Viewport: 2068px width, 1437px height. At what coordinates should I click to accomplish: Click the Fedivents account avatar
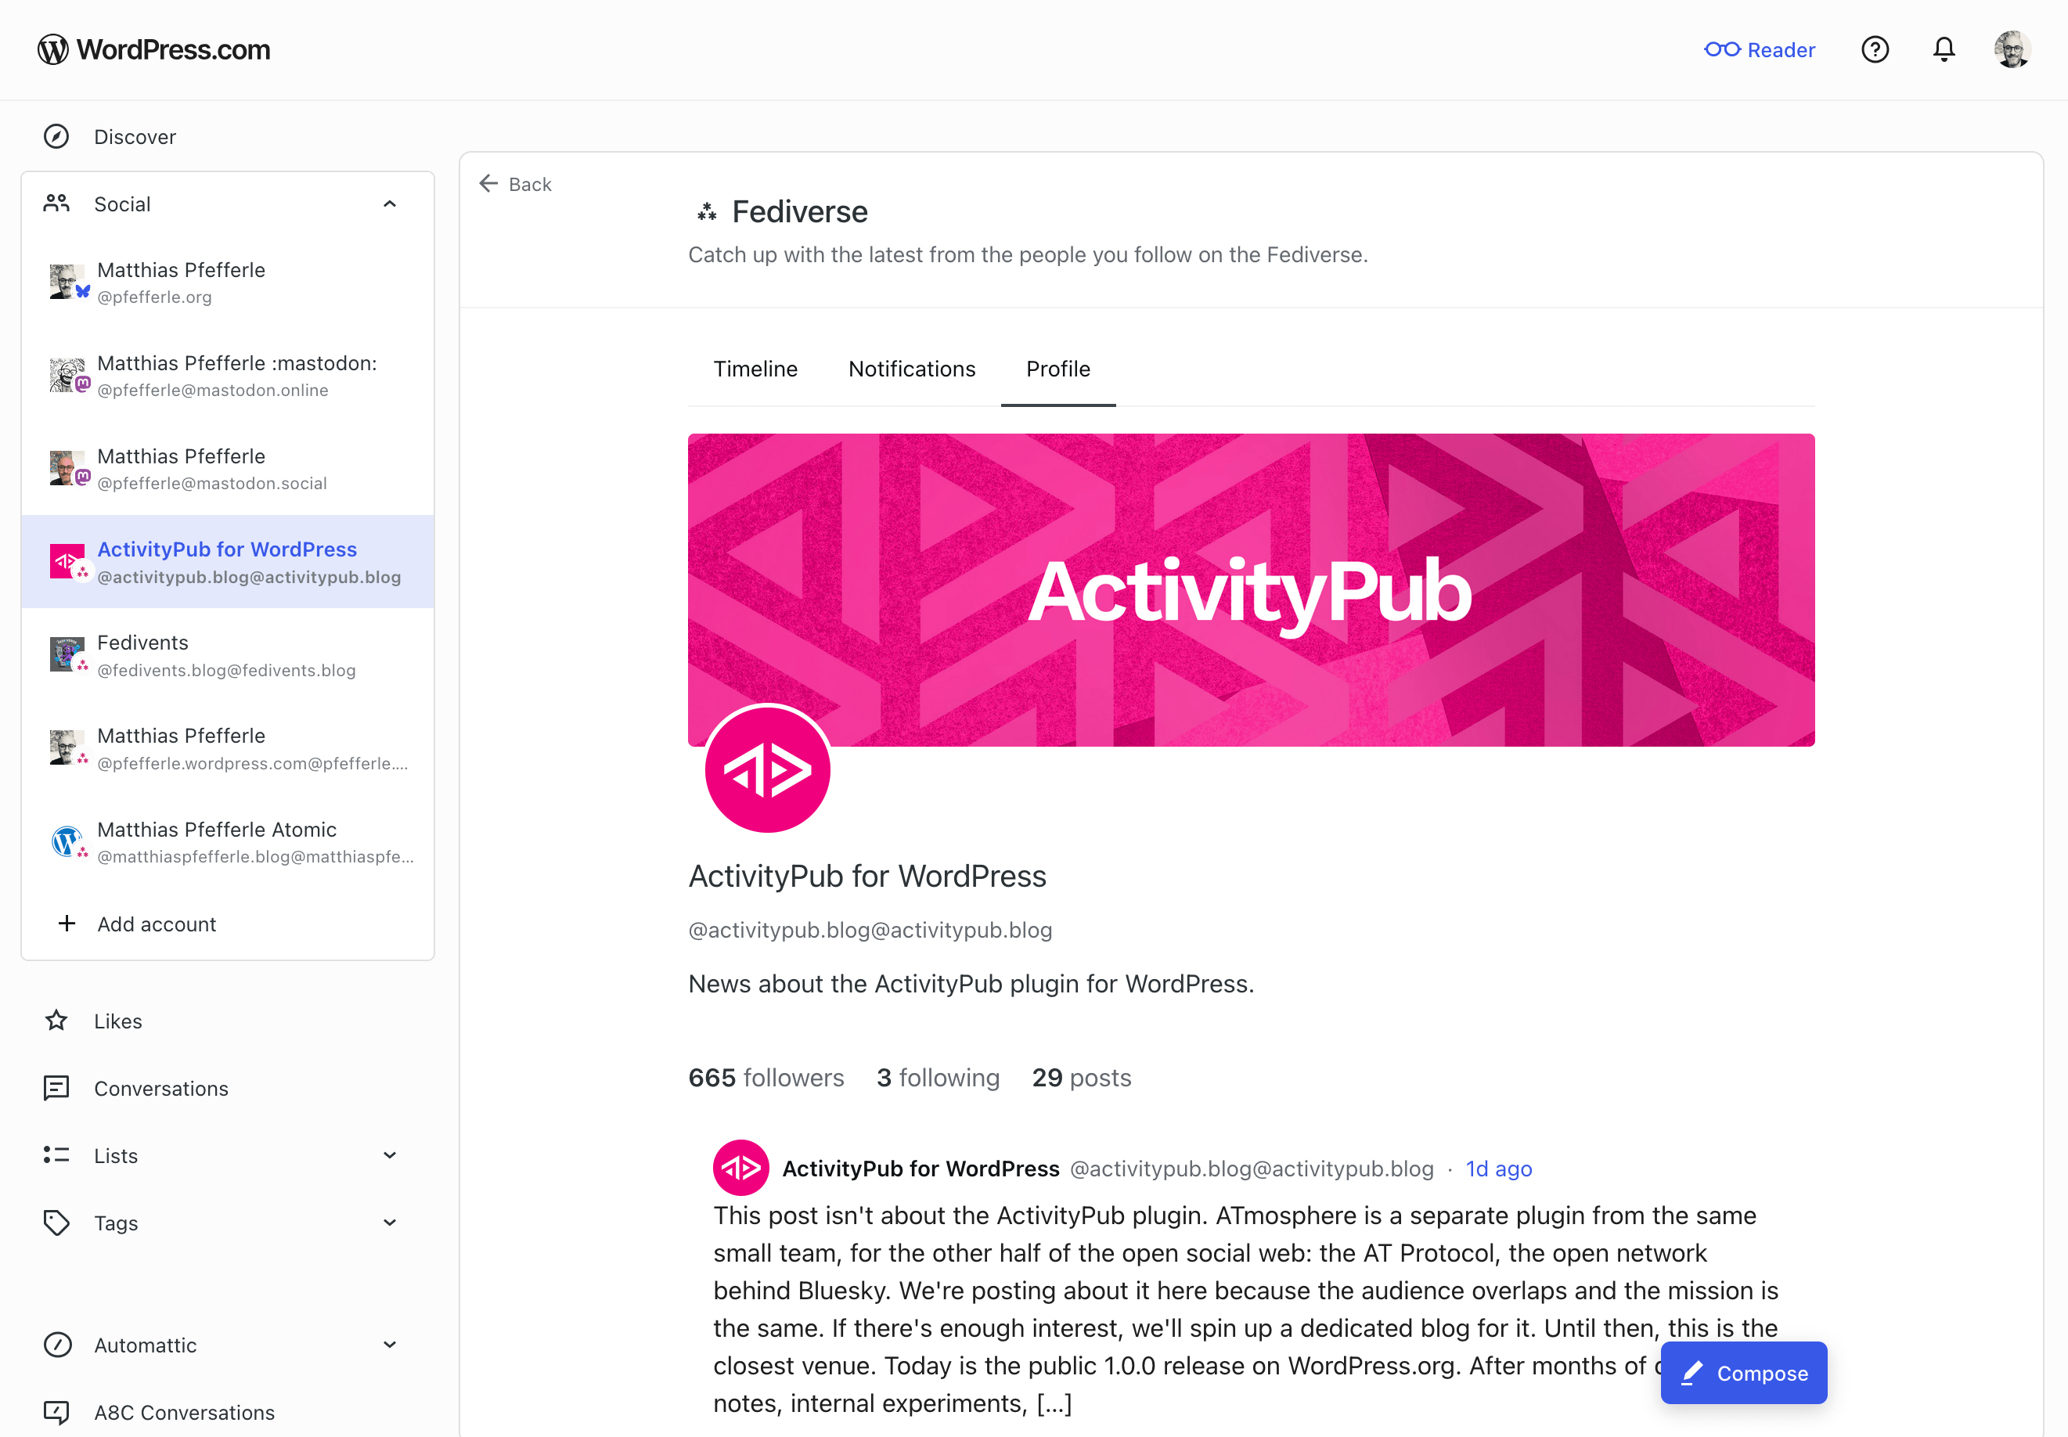click(x=67, y=654)
